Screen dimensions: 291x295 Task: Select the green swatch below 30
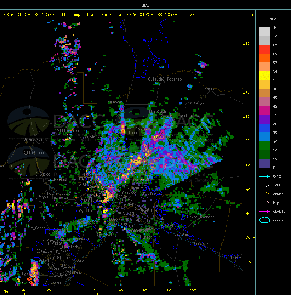[x=264, y=146]
